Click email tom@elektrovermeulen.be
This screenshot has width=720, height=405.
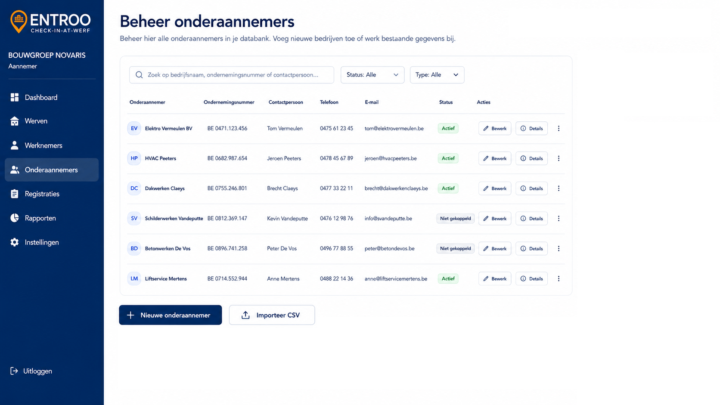394,128
